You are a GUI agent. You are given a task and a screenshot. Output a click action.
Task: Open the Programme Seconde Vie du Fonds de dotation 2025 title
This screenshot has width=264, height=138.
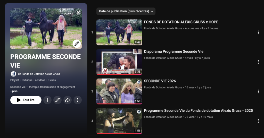(198, 111)
